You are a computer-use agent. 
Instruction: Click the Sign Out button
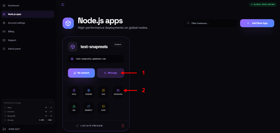pyautogui.click(x=11, y=129)
